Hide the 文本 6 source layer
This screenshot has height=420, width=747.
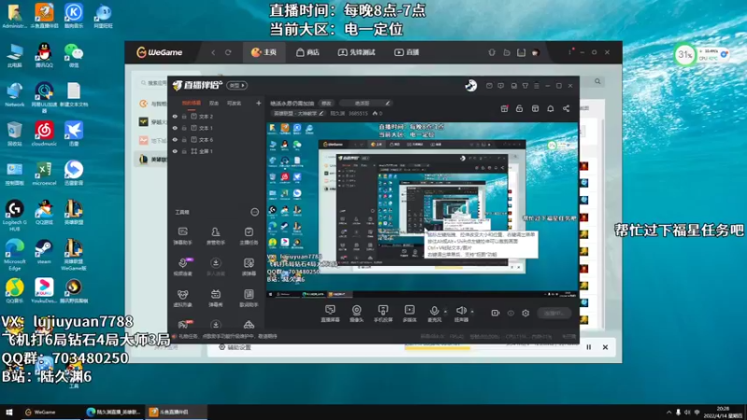pos(175,139)
